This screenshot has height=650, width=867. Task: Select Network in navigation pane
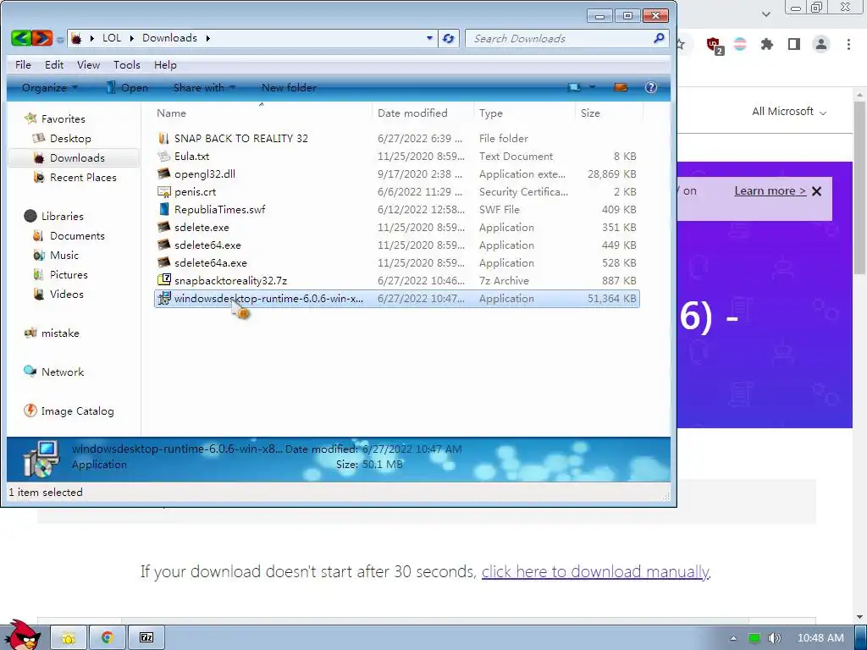point(63,372)
